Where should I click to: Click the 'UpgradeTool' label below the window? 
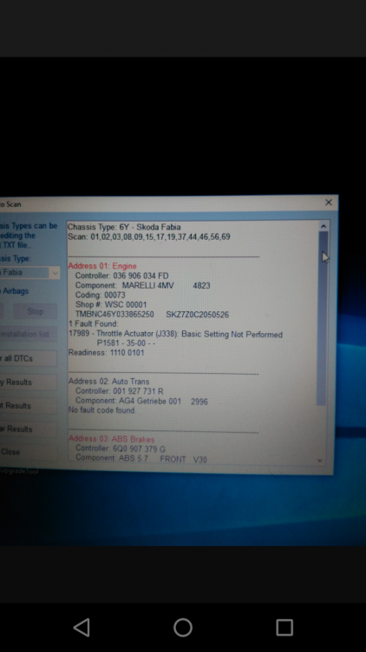(19, 471)
